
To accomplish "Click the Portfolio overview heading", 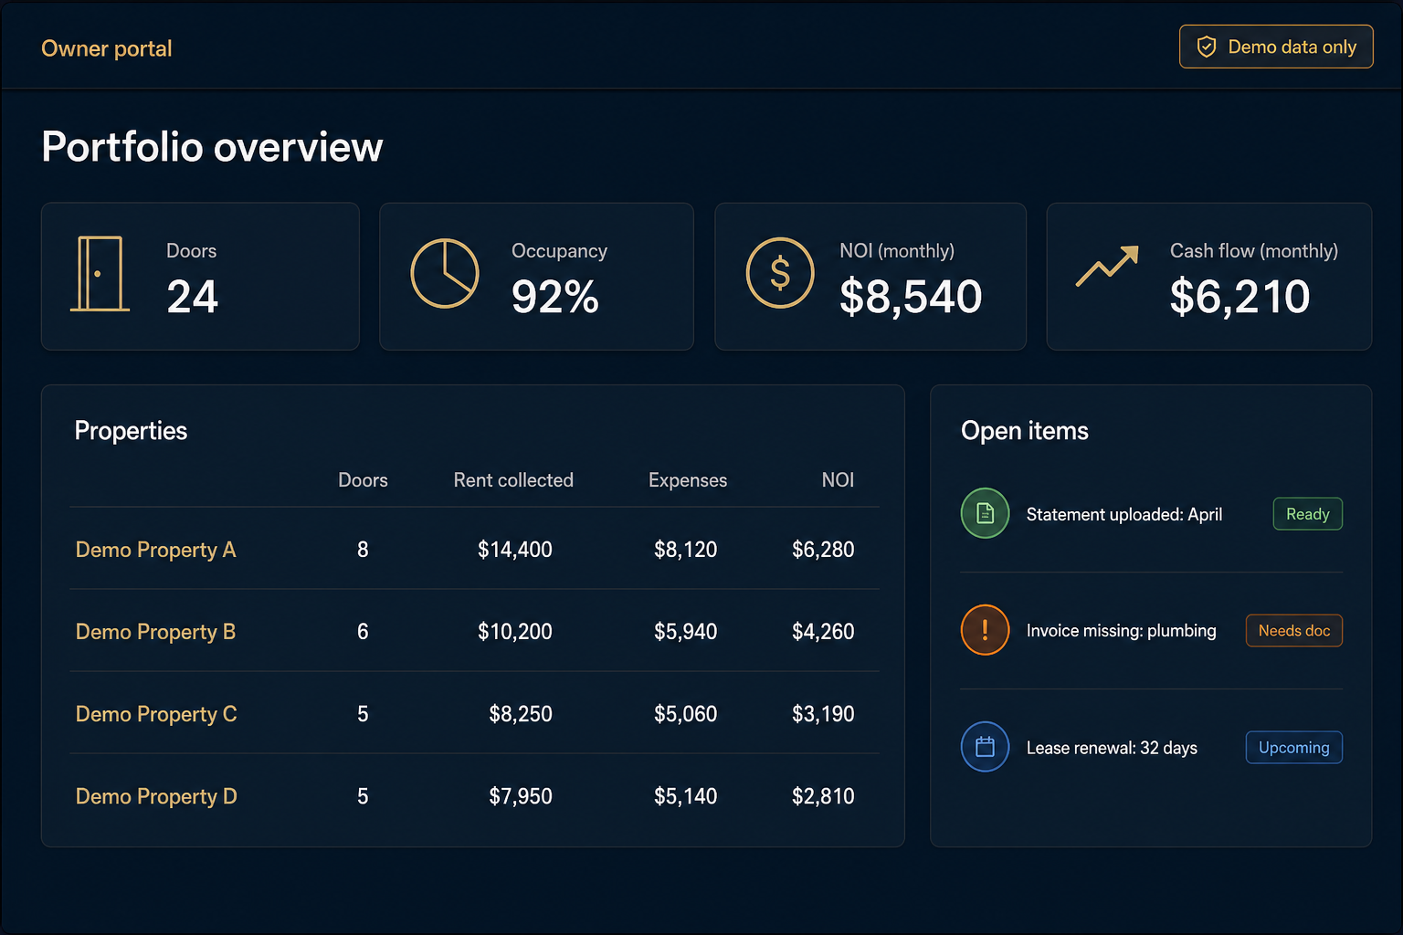I will click(212, 147).
